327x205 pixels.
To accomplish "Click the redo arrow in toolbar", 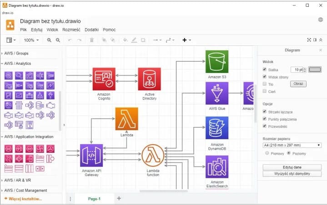I will pos(79,40).
